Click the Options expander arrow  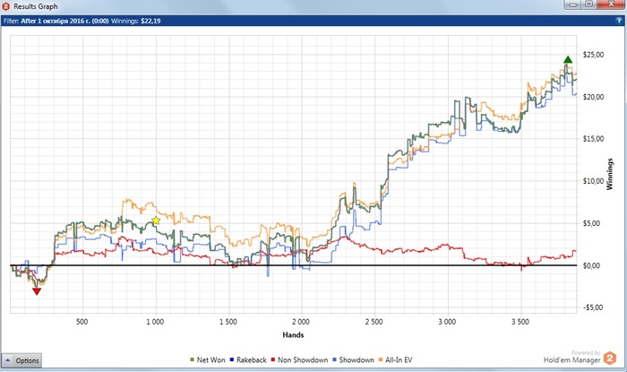click(7, 360)
